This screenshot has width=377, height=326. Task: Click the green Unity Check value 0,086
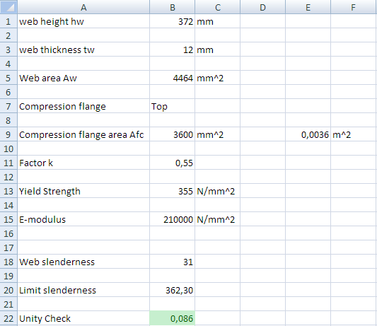coord(172,318)
